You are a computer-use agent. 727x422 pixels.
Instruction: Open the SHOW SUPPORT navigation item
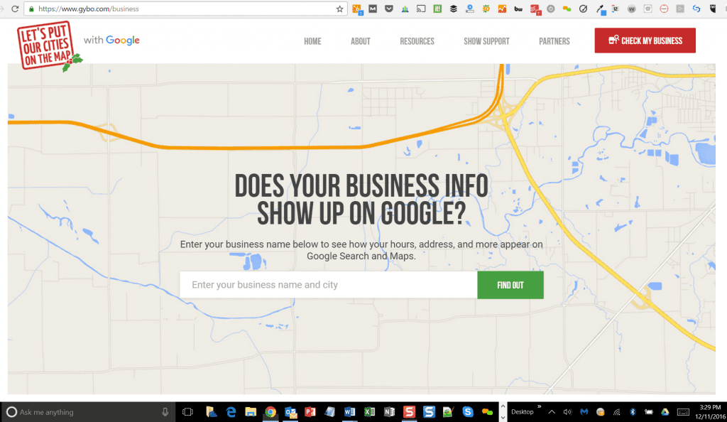(486, 40)
